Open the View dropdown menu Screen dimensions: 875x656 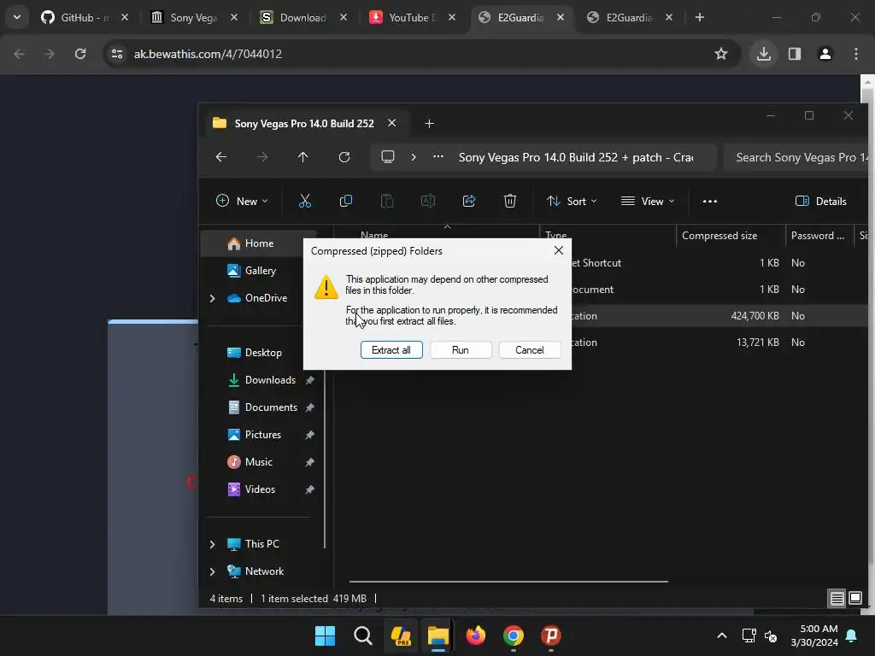[x=648, y=201]
